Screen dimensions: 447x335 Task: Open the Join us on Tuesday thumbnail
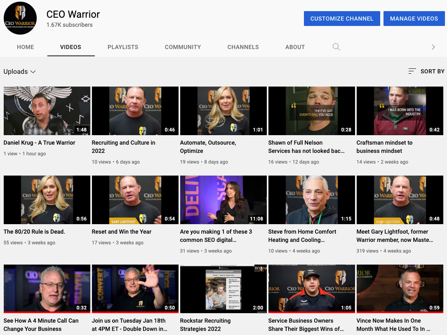[135, 288]
